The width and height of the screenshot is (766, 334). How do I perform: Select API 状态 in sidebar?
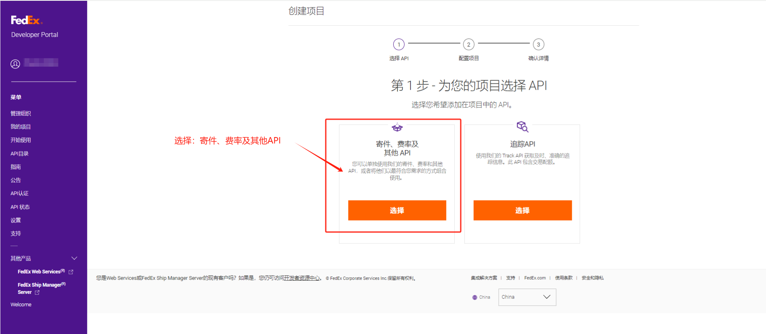tap(20, 207)
